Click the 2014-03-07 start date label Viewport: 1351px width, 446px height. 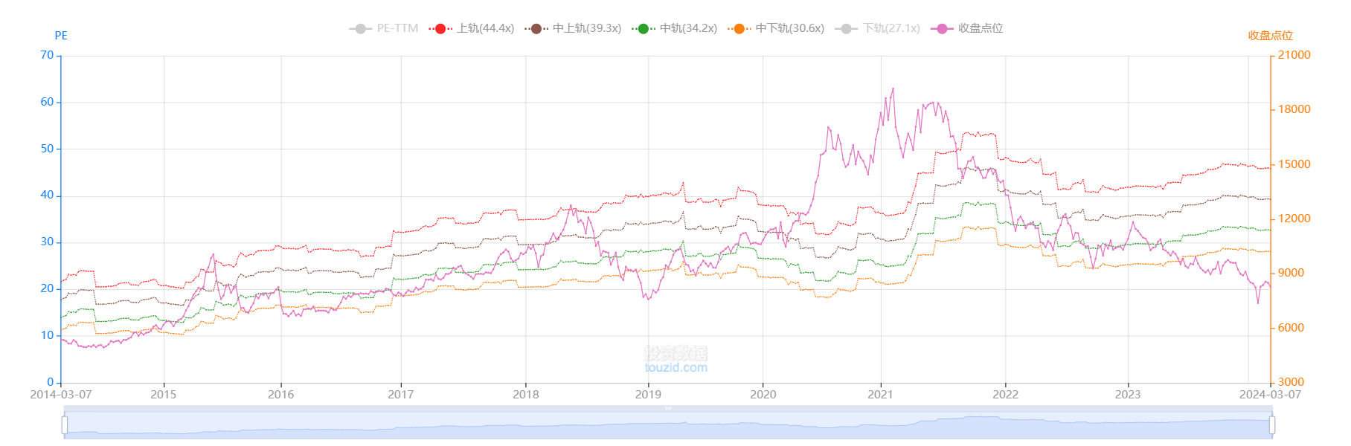tap(61, 395)
